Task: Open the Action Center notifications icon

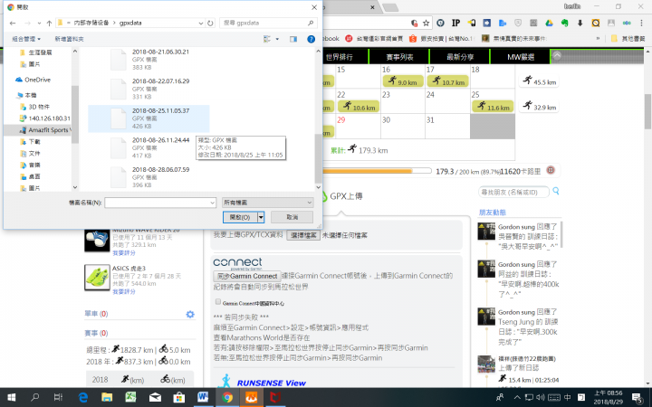Action: pyautogui.click(x=638, y=397)
